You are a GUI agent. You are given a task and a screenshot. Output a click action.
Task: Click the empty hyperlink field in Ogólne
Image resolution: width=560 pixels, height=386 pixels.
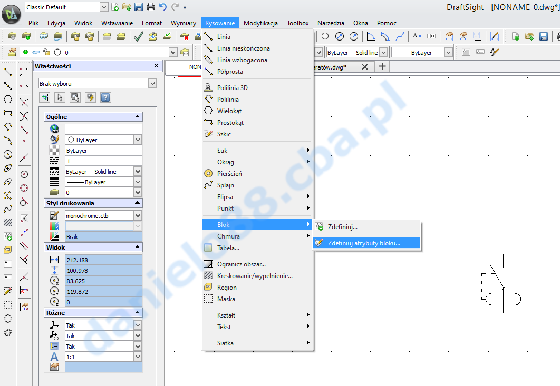coord(103,129)
